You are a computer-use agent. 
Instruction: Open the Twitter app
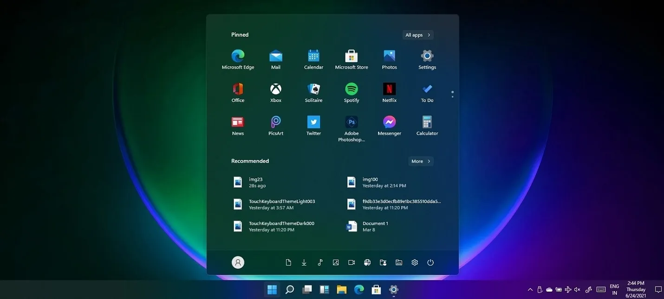click(x=314, y=126)
